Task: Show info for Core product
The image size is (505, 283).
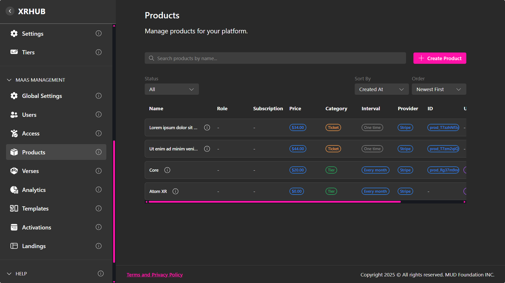Action: [167, 170]
